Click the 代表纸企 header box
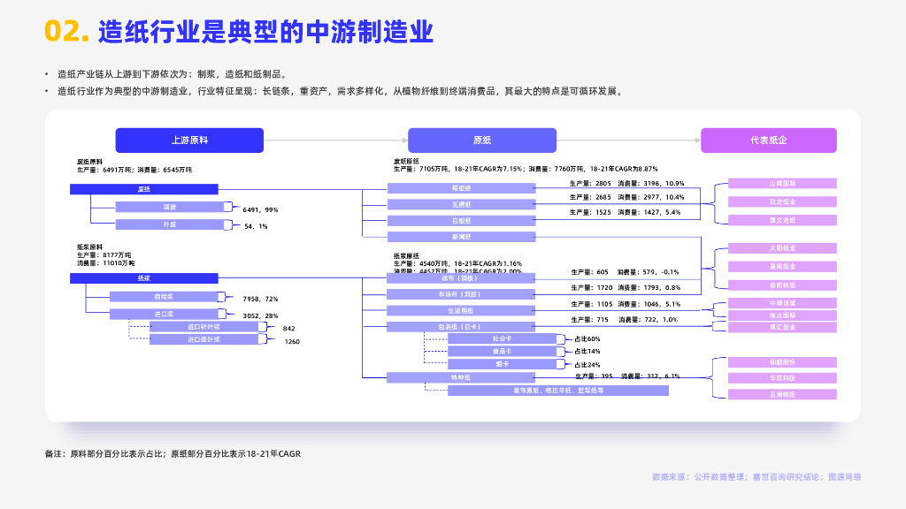 tap(768, 141)
